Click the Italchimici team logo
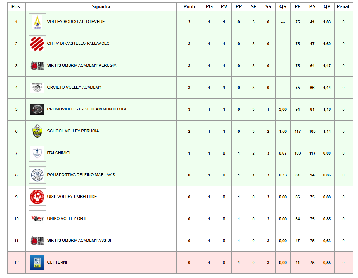 tap(37, 153)
